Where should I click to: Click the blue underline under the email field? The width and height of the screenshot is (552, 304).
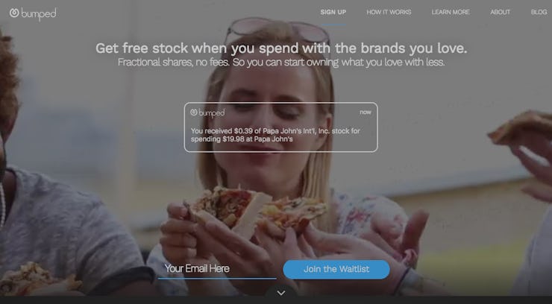pos(217,279)
